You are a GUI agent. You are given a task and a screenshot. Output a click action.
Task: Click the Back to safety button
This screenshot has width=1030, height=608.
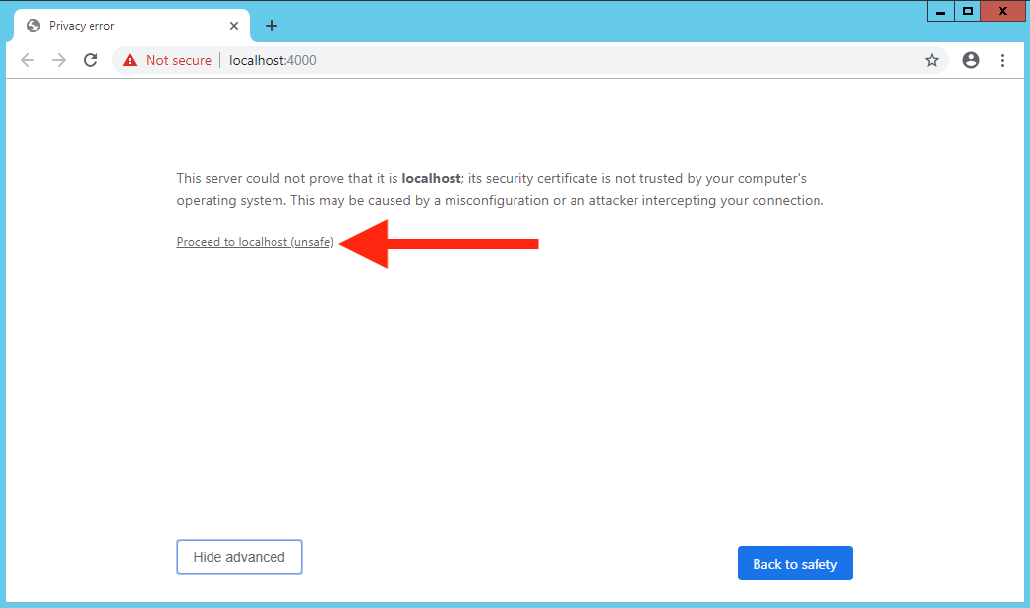795,564
